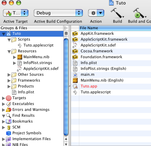
Task: Click AppKit.framework toolbox icon in file list
Action: pyautogui.click(x=75, y=34)
